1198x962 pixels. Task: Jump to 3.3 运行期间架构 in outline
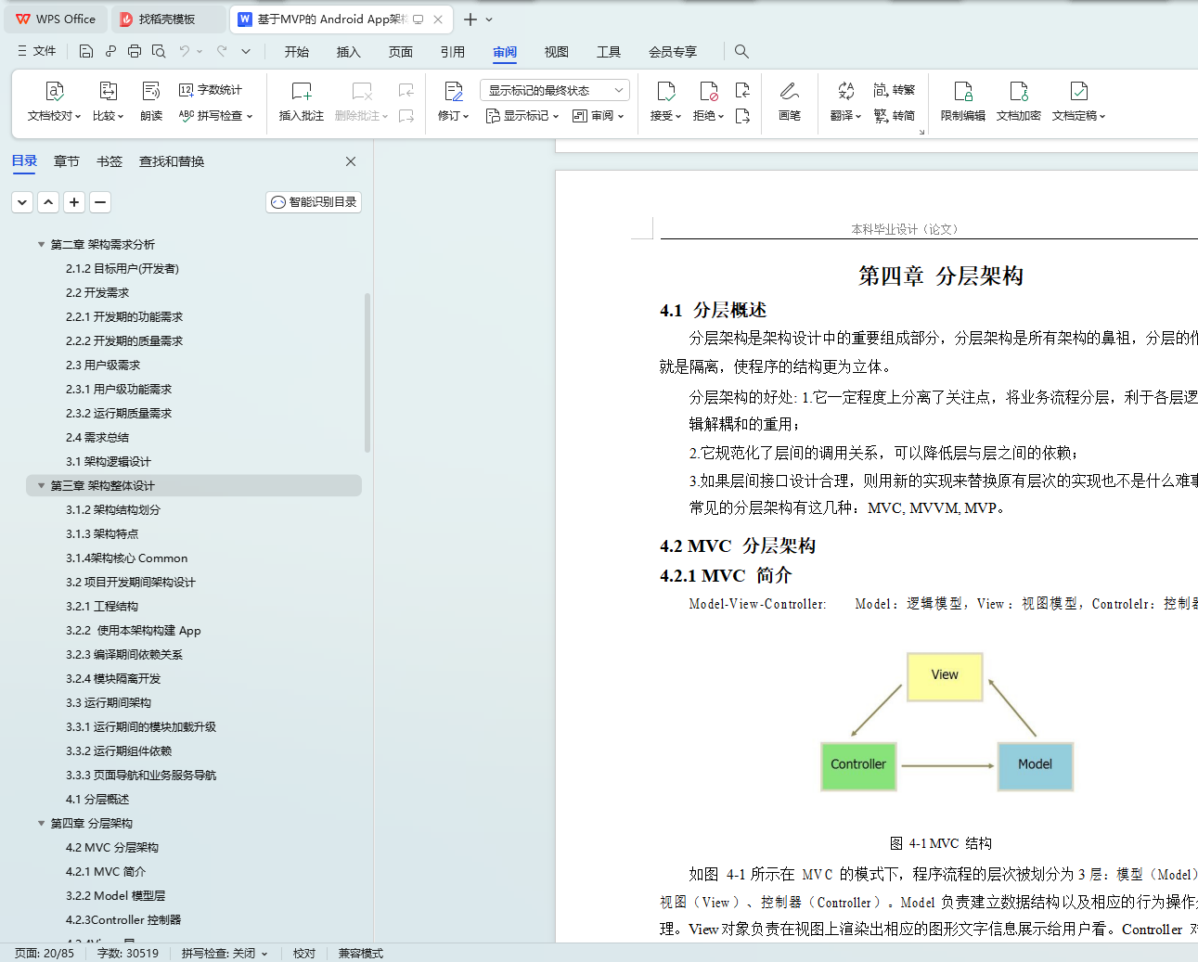[x=109, y=702]
